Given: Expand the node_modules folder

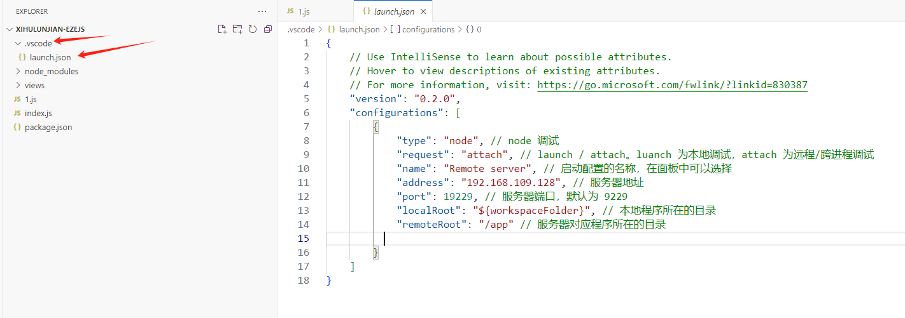Looking at the screenshot, I should [x=18, y=72].
